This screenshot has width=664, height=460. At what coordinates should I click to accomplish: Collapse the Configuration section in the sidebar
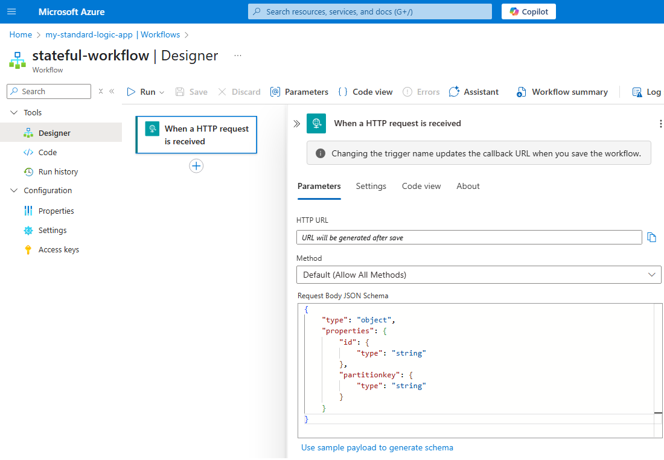pyautogui.click(x=14, y=190)
